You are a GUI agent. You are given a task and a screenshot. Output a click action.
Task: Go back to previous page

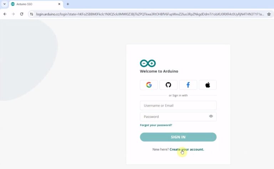tap(5, 14)
